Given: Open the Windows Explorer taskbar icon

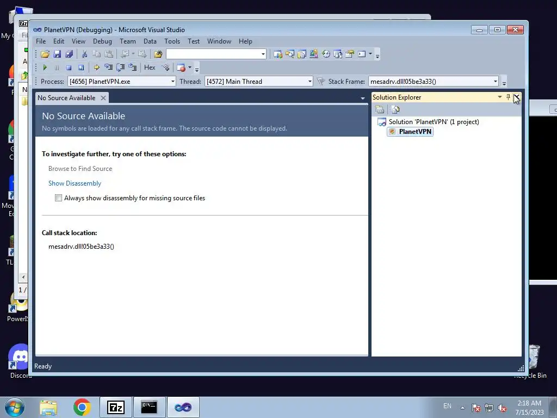Looking at the screenshot, I should tap(48, 407).
